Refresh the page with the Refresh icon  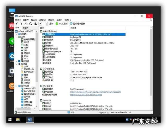[x=31, y=24]
